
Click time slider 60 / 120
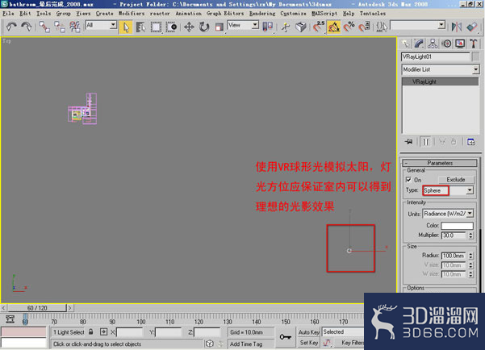[x=37, y=308]
